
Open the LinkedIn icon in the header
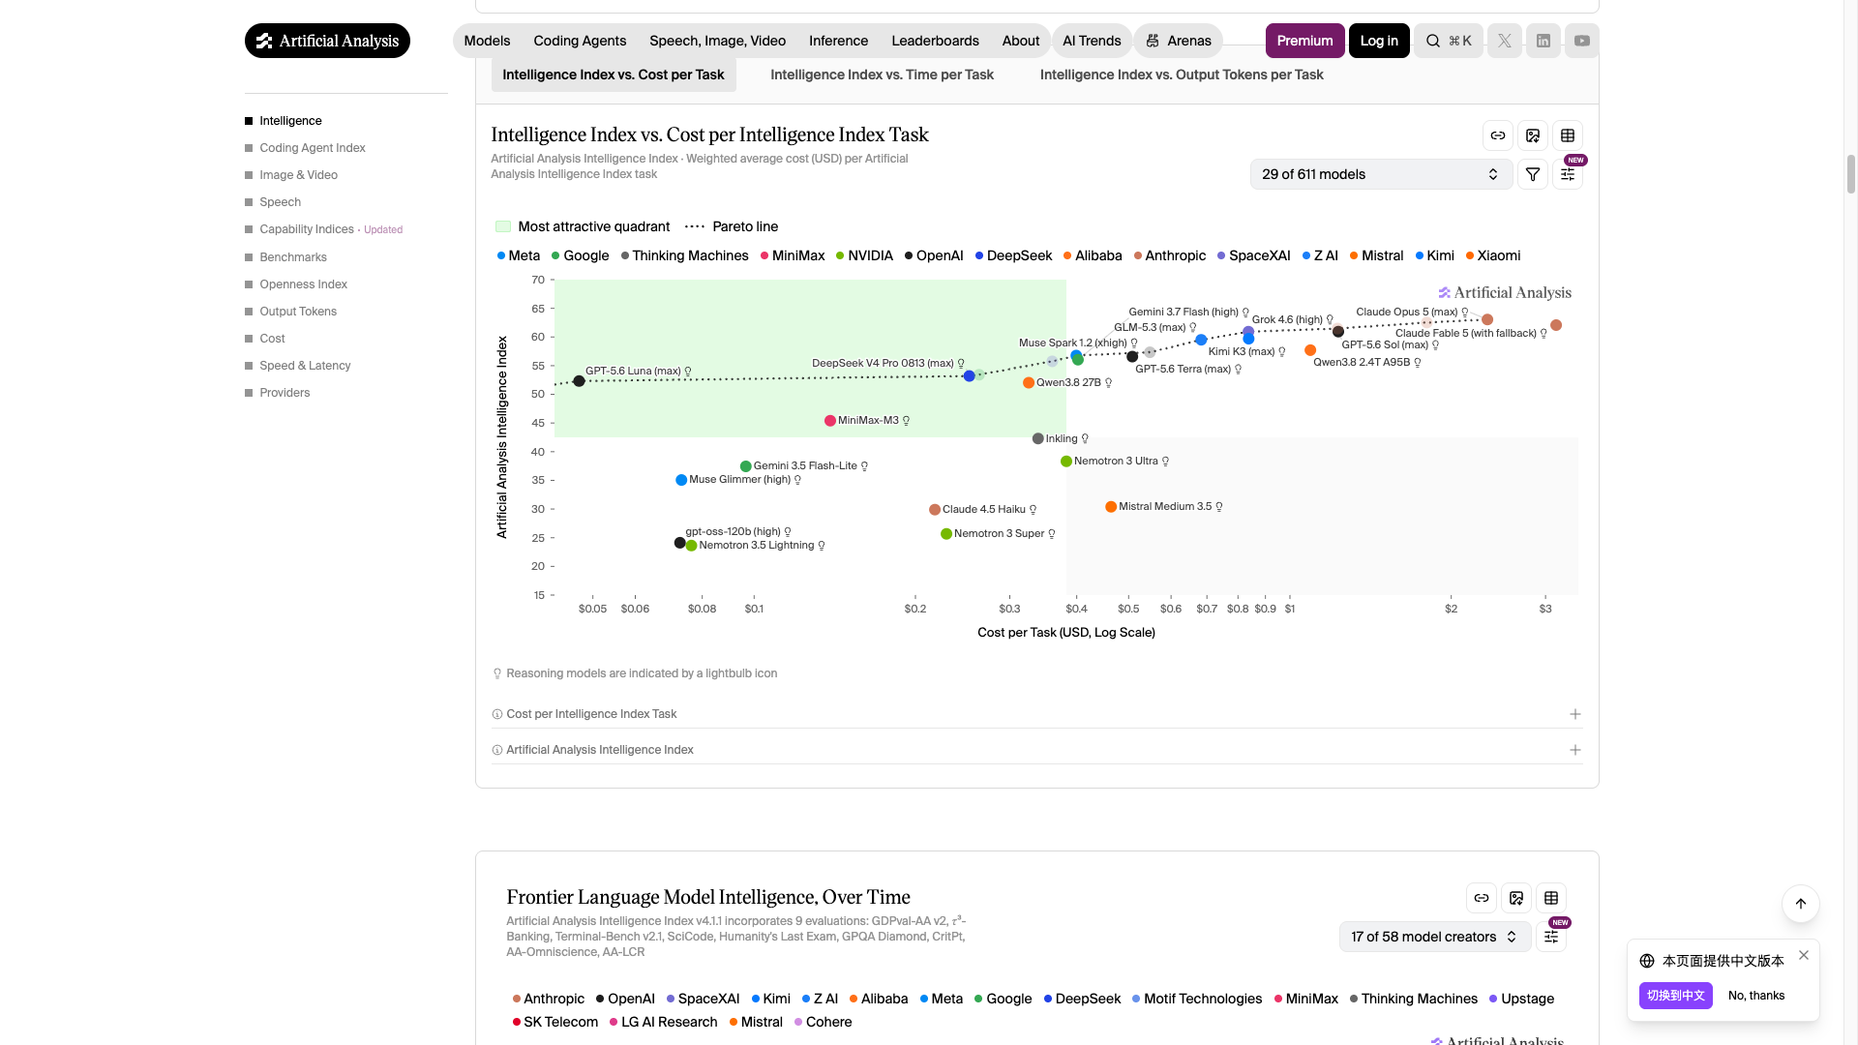click(x=1543, y=41)
